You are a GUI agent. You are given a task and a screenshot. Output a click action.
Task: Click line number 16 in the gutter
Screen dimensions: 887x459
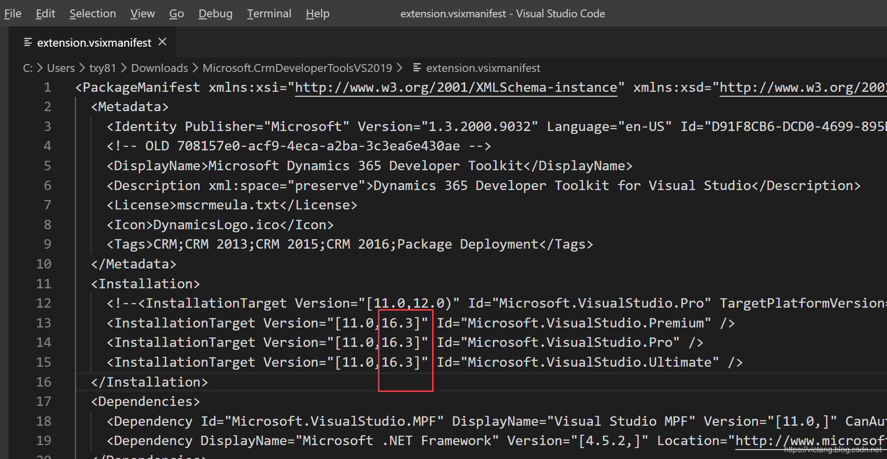point(44,382)
